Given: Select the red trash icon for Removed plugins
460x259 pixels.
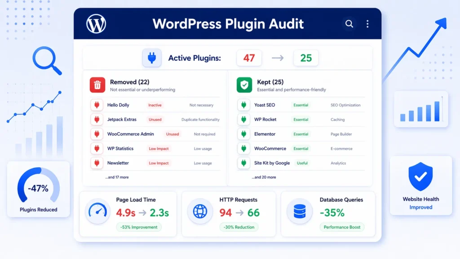Looking at the screenshot, I should tap(97, 85).
